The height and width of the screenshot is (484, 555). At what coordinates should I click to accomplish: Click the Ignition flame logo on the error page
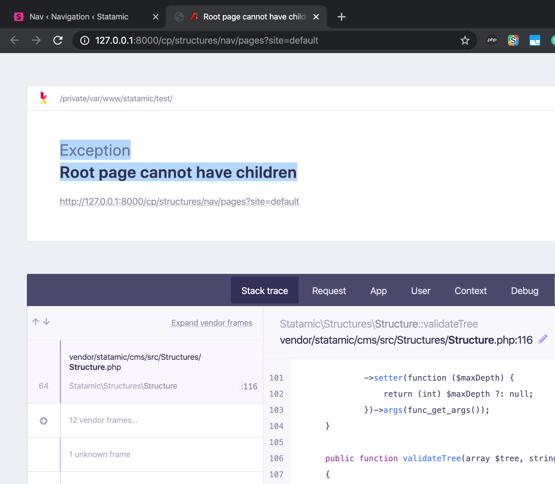coord(44,98)
